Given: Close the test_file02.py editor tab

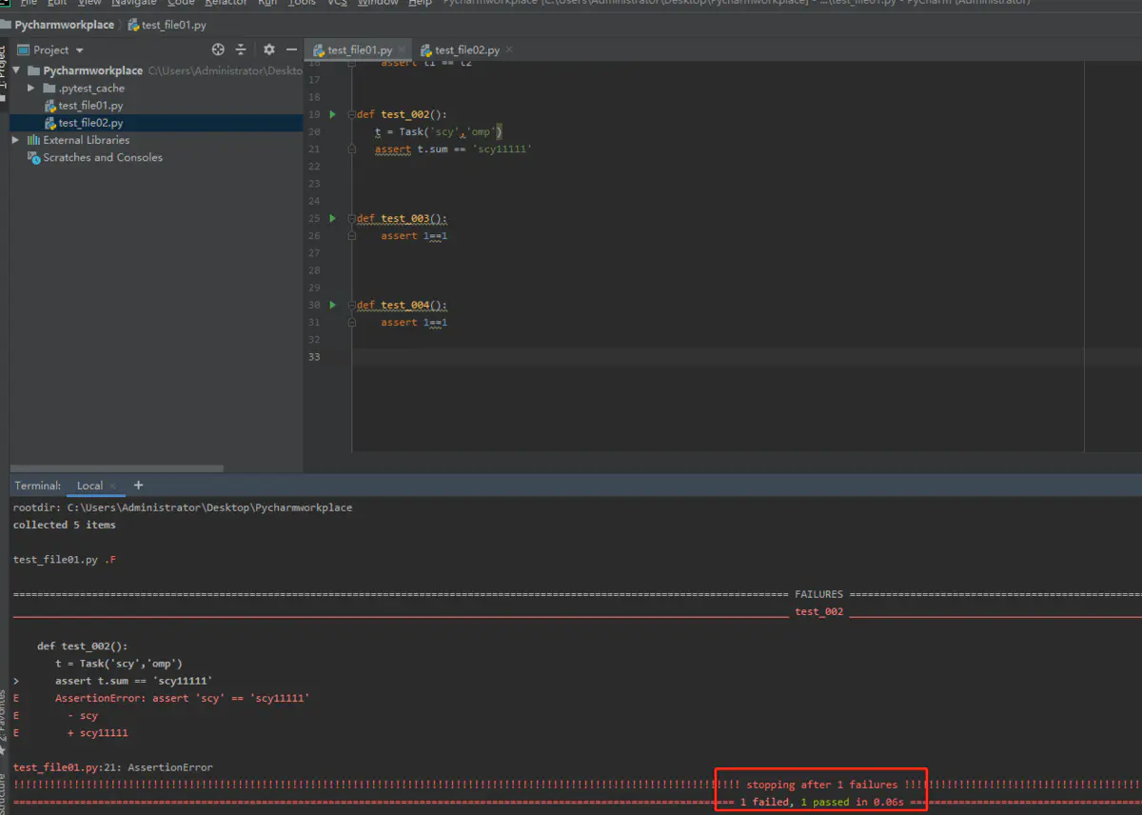Looking at the screenshot, I should [x=509, y=50].
